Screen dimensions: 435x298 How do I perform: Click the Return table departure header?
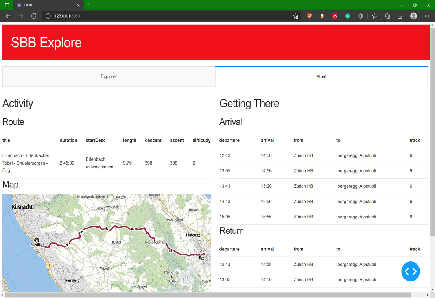click(229, 249)
